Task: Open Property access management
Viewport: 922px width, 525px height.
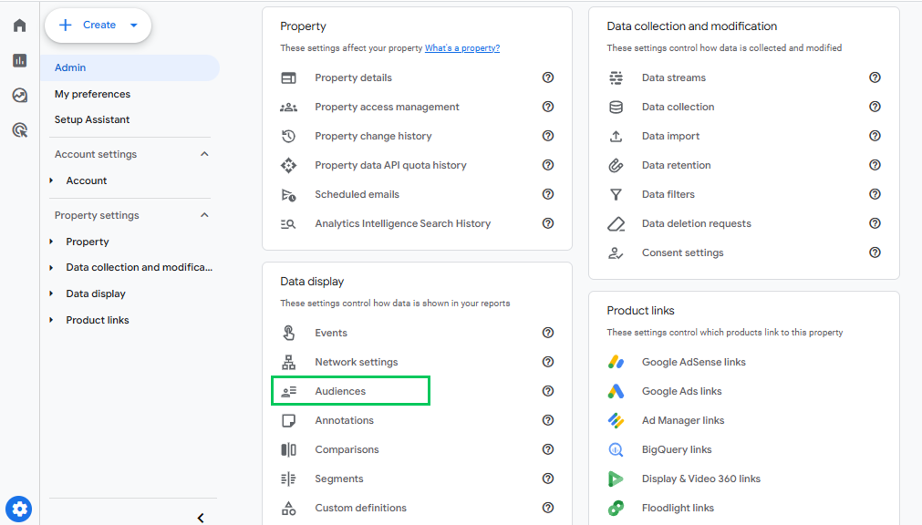Action: 387,107
